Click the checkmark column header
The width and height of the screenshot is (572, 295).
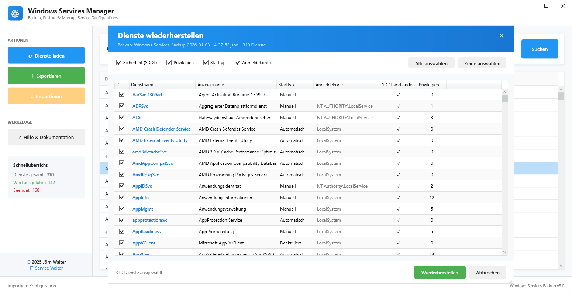click(121, 85)
